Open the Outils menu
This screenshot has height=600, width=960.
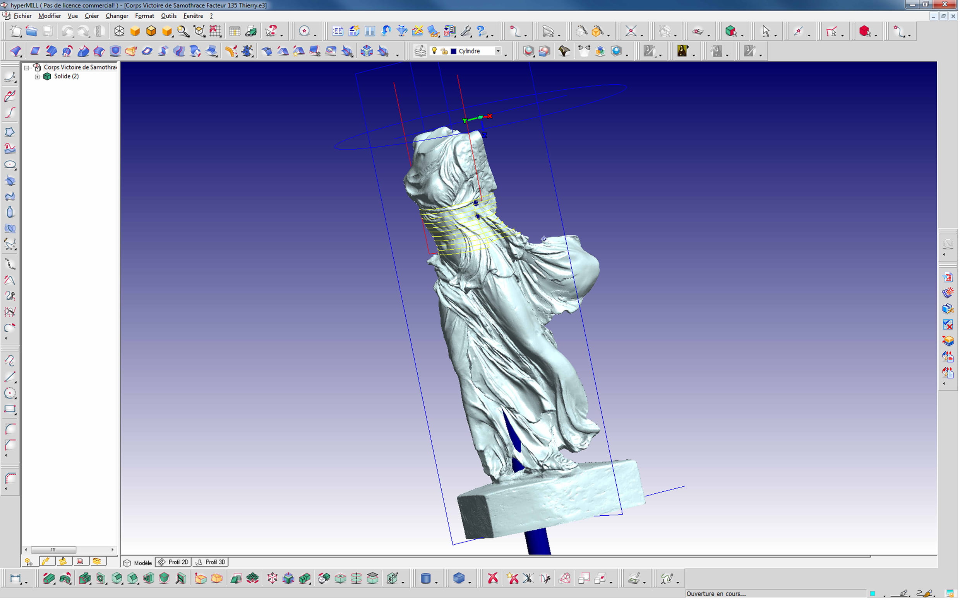pyautogui.click(x=169, y=16)
